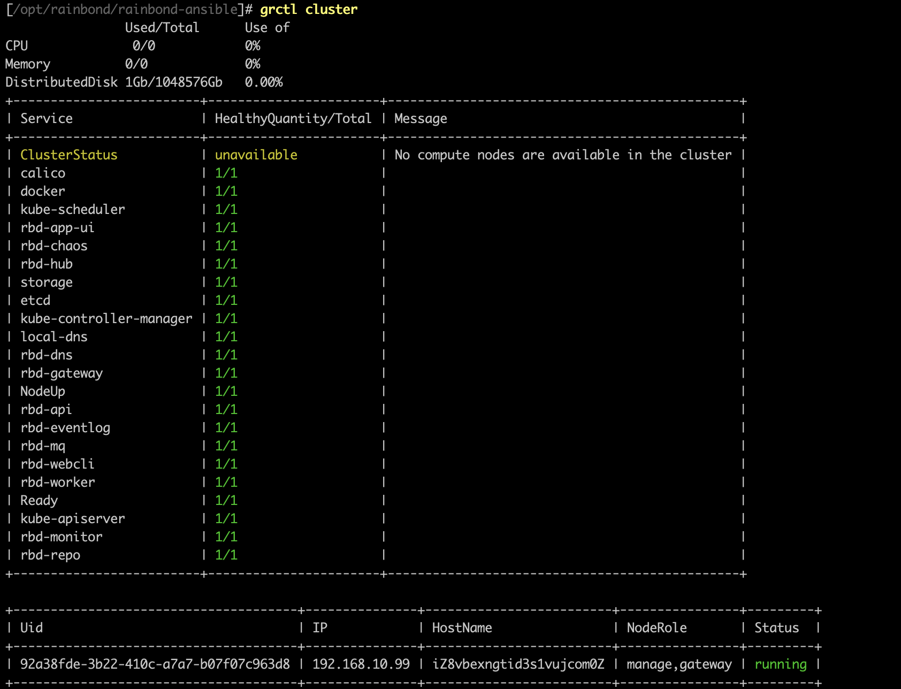901x689 pixels.
Task: Click the 1/1 value in rbd-repo row
Action: coord(226,555)
